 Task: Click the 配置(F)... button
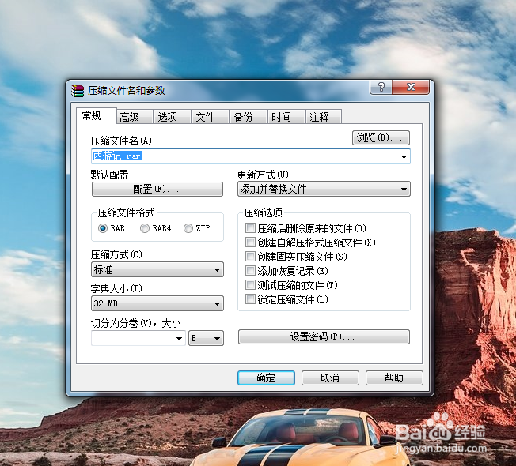[157, 189]
